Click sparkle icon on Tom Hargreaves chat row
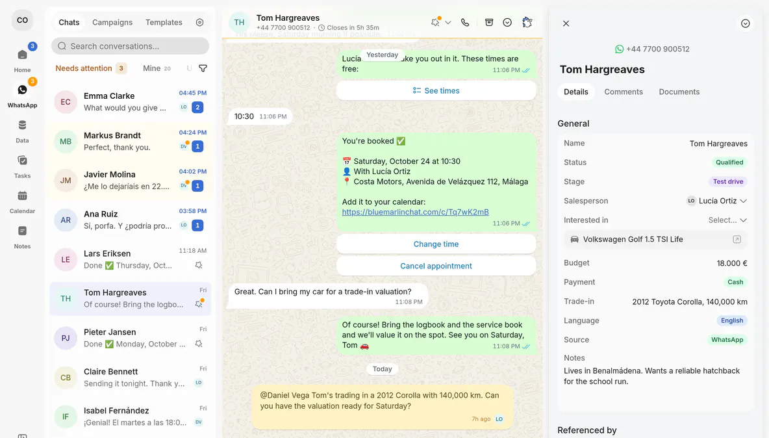Image resolution: width=769 pixels, height=438 pixels. point(199,303)
